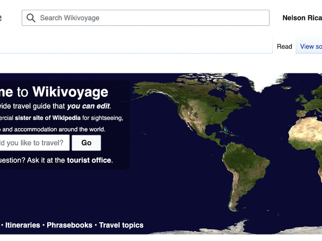322x241 pixels.
Task: Focus the Search Wikivoyage input field
Action: pyautogui.click(x=145, y=18)
